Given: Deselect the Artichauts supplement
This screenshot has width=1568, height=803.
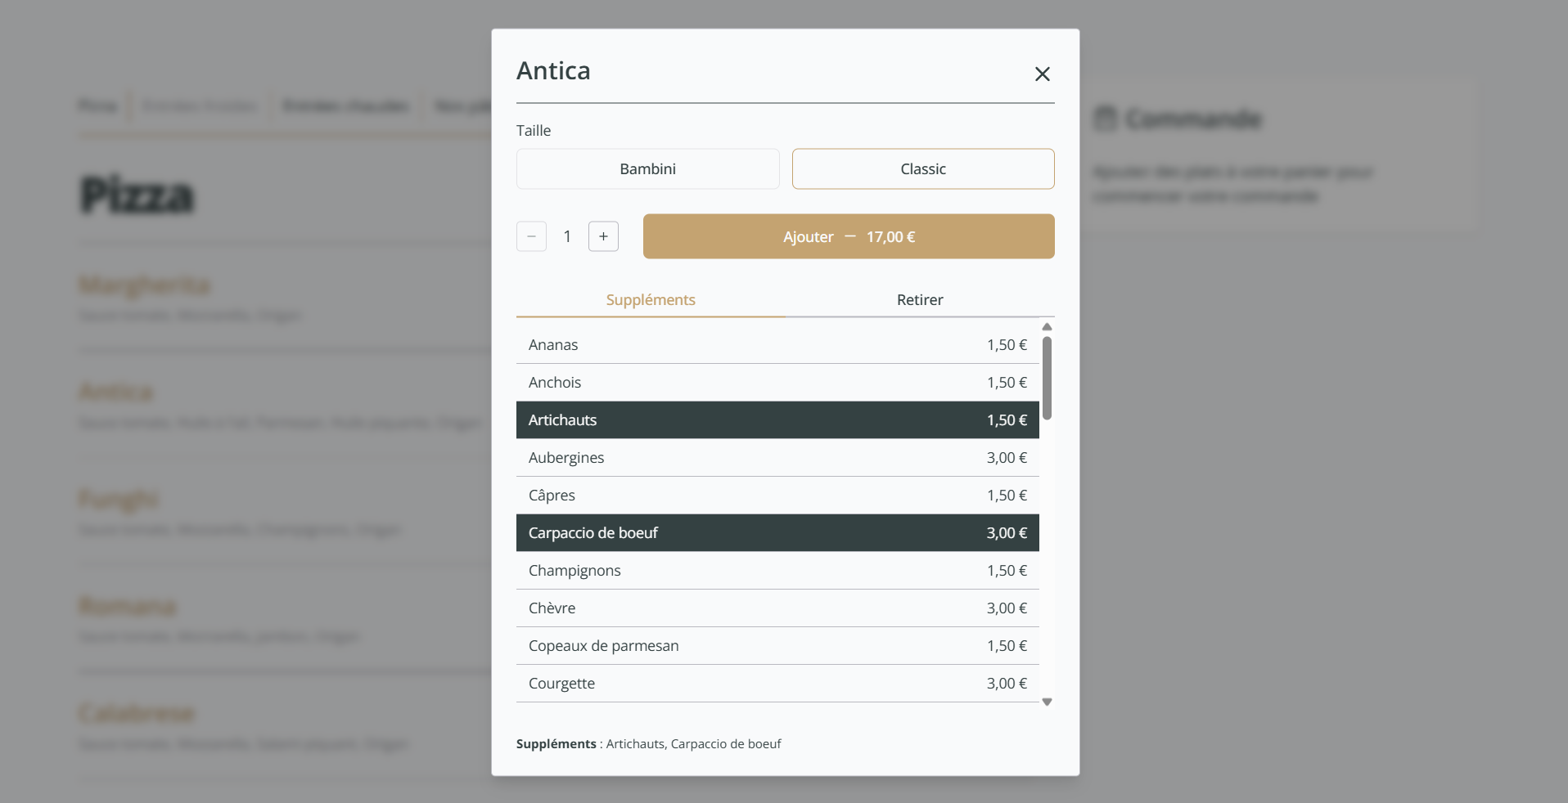Looking at the screenshot, I should tap(777, 420).
